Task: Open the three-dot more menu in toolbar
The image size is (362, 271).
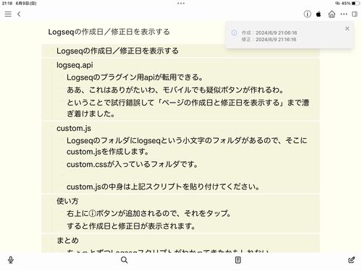Action: [344, 14]
